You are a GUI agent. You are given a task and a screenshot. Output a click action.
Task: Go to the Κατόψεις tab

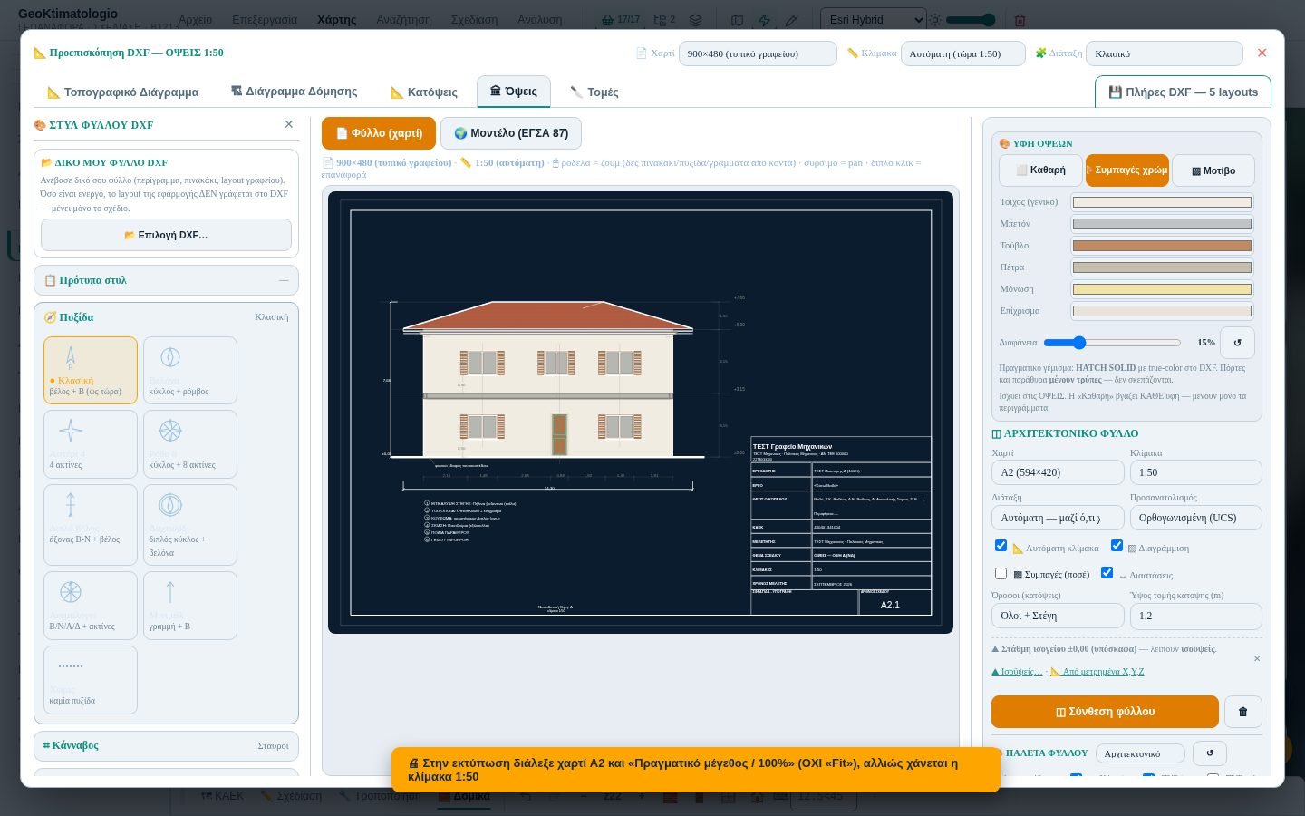tap(424, 92)
